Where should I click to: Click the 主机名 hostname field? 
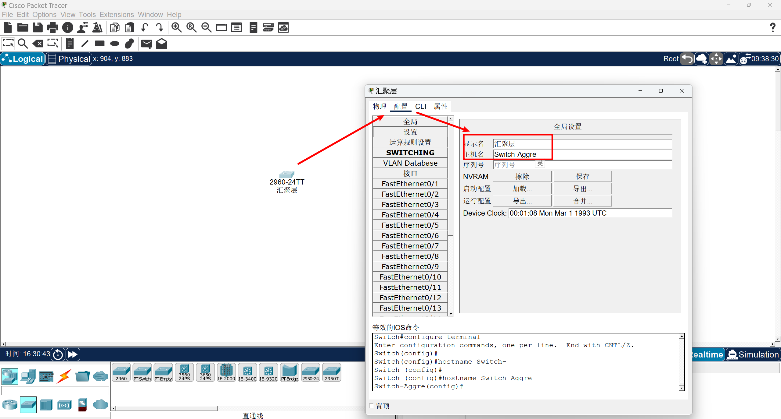pyautogui.click(x=582, y=154)
